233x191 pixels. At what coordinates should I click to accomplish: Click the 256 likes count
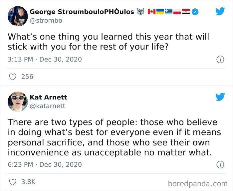click(27, 77)
